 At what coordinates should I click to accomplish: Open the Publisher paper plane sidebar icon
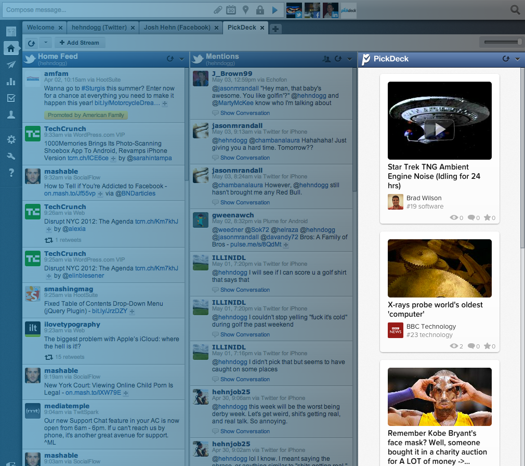11,64
